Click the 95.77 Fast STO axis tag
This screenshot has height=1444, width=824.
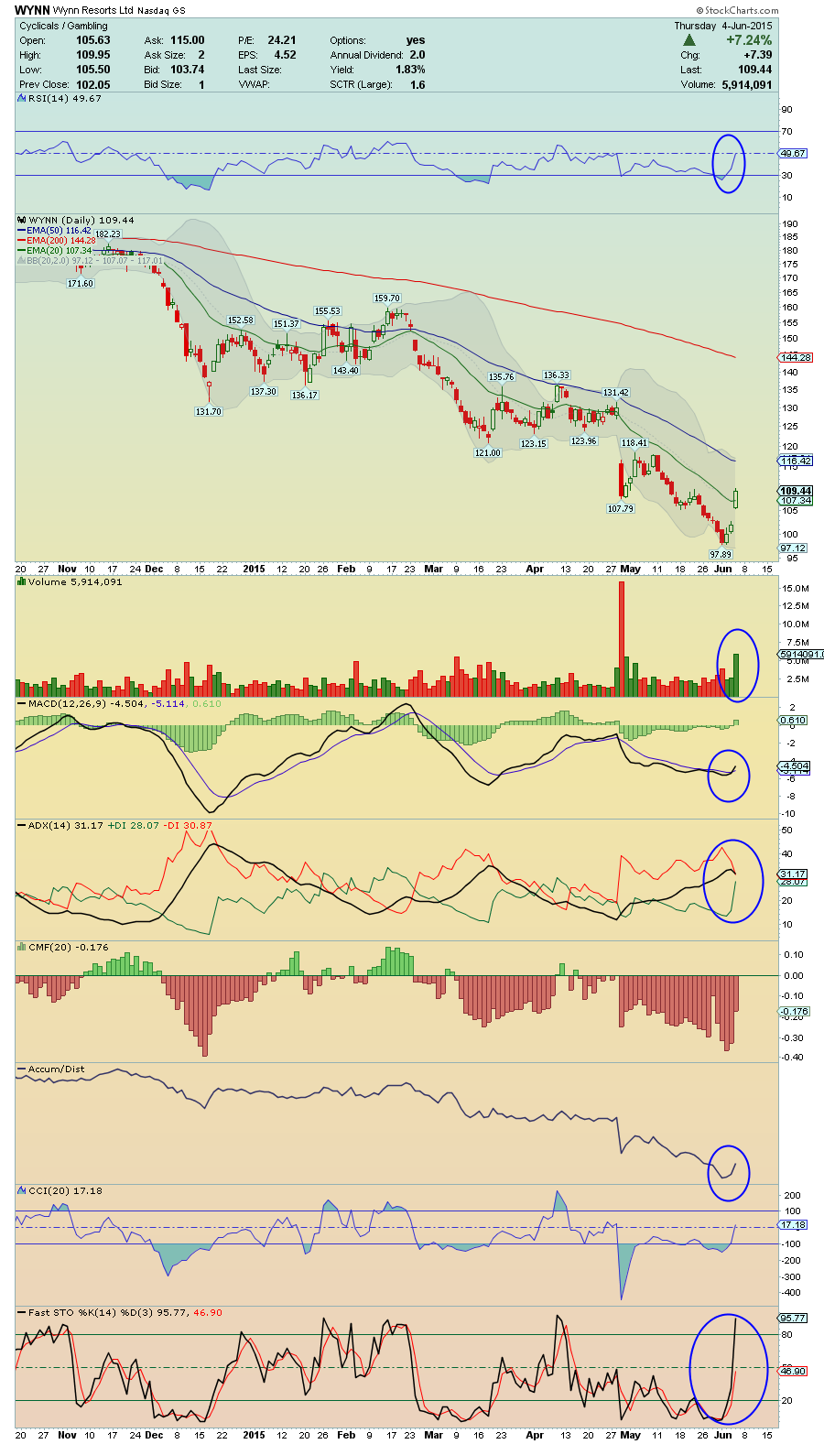(793, 1319)
